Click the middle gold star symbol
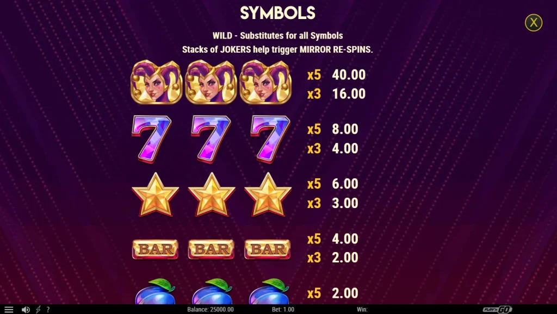 (212, 194)
